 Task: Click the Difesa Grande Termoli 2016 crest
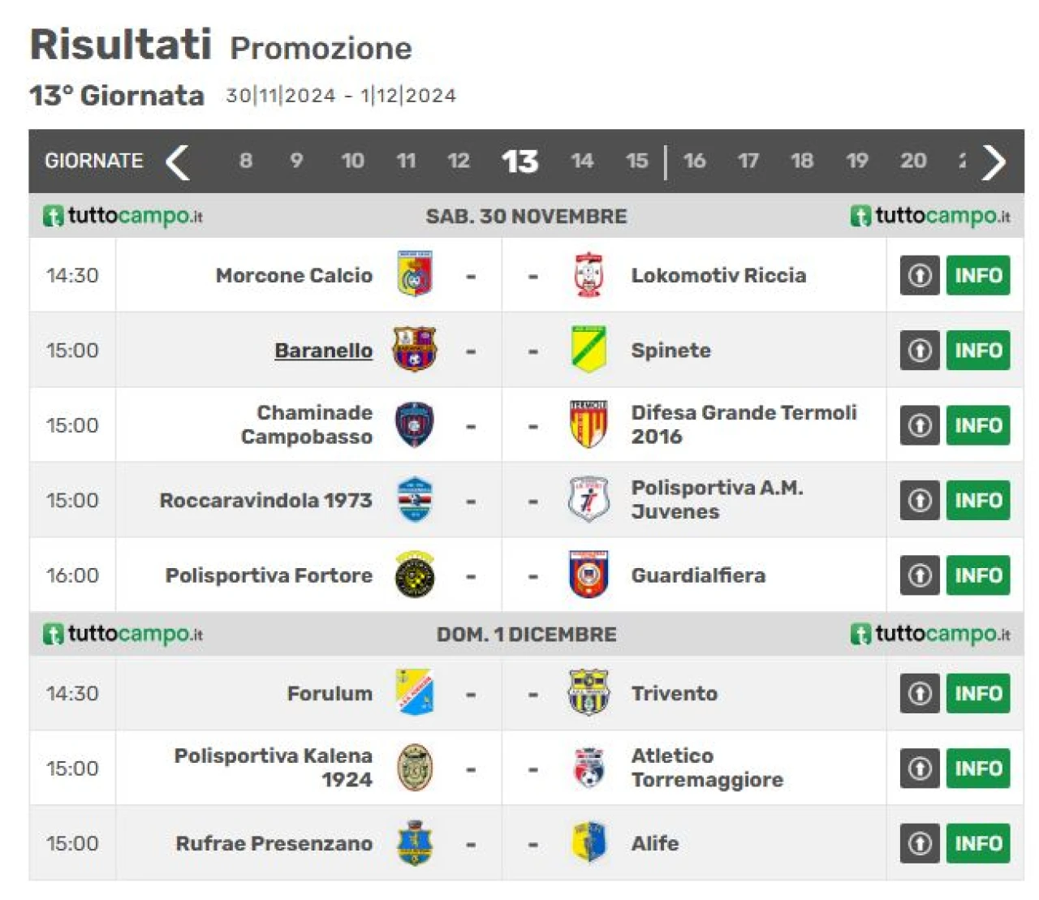[x=588, y=424]
